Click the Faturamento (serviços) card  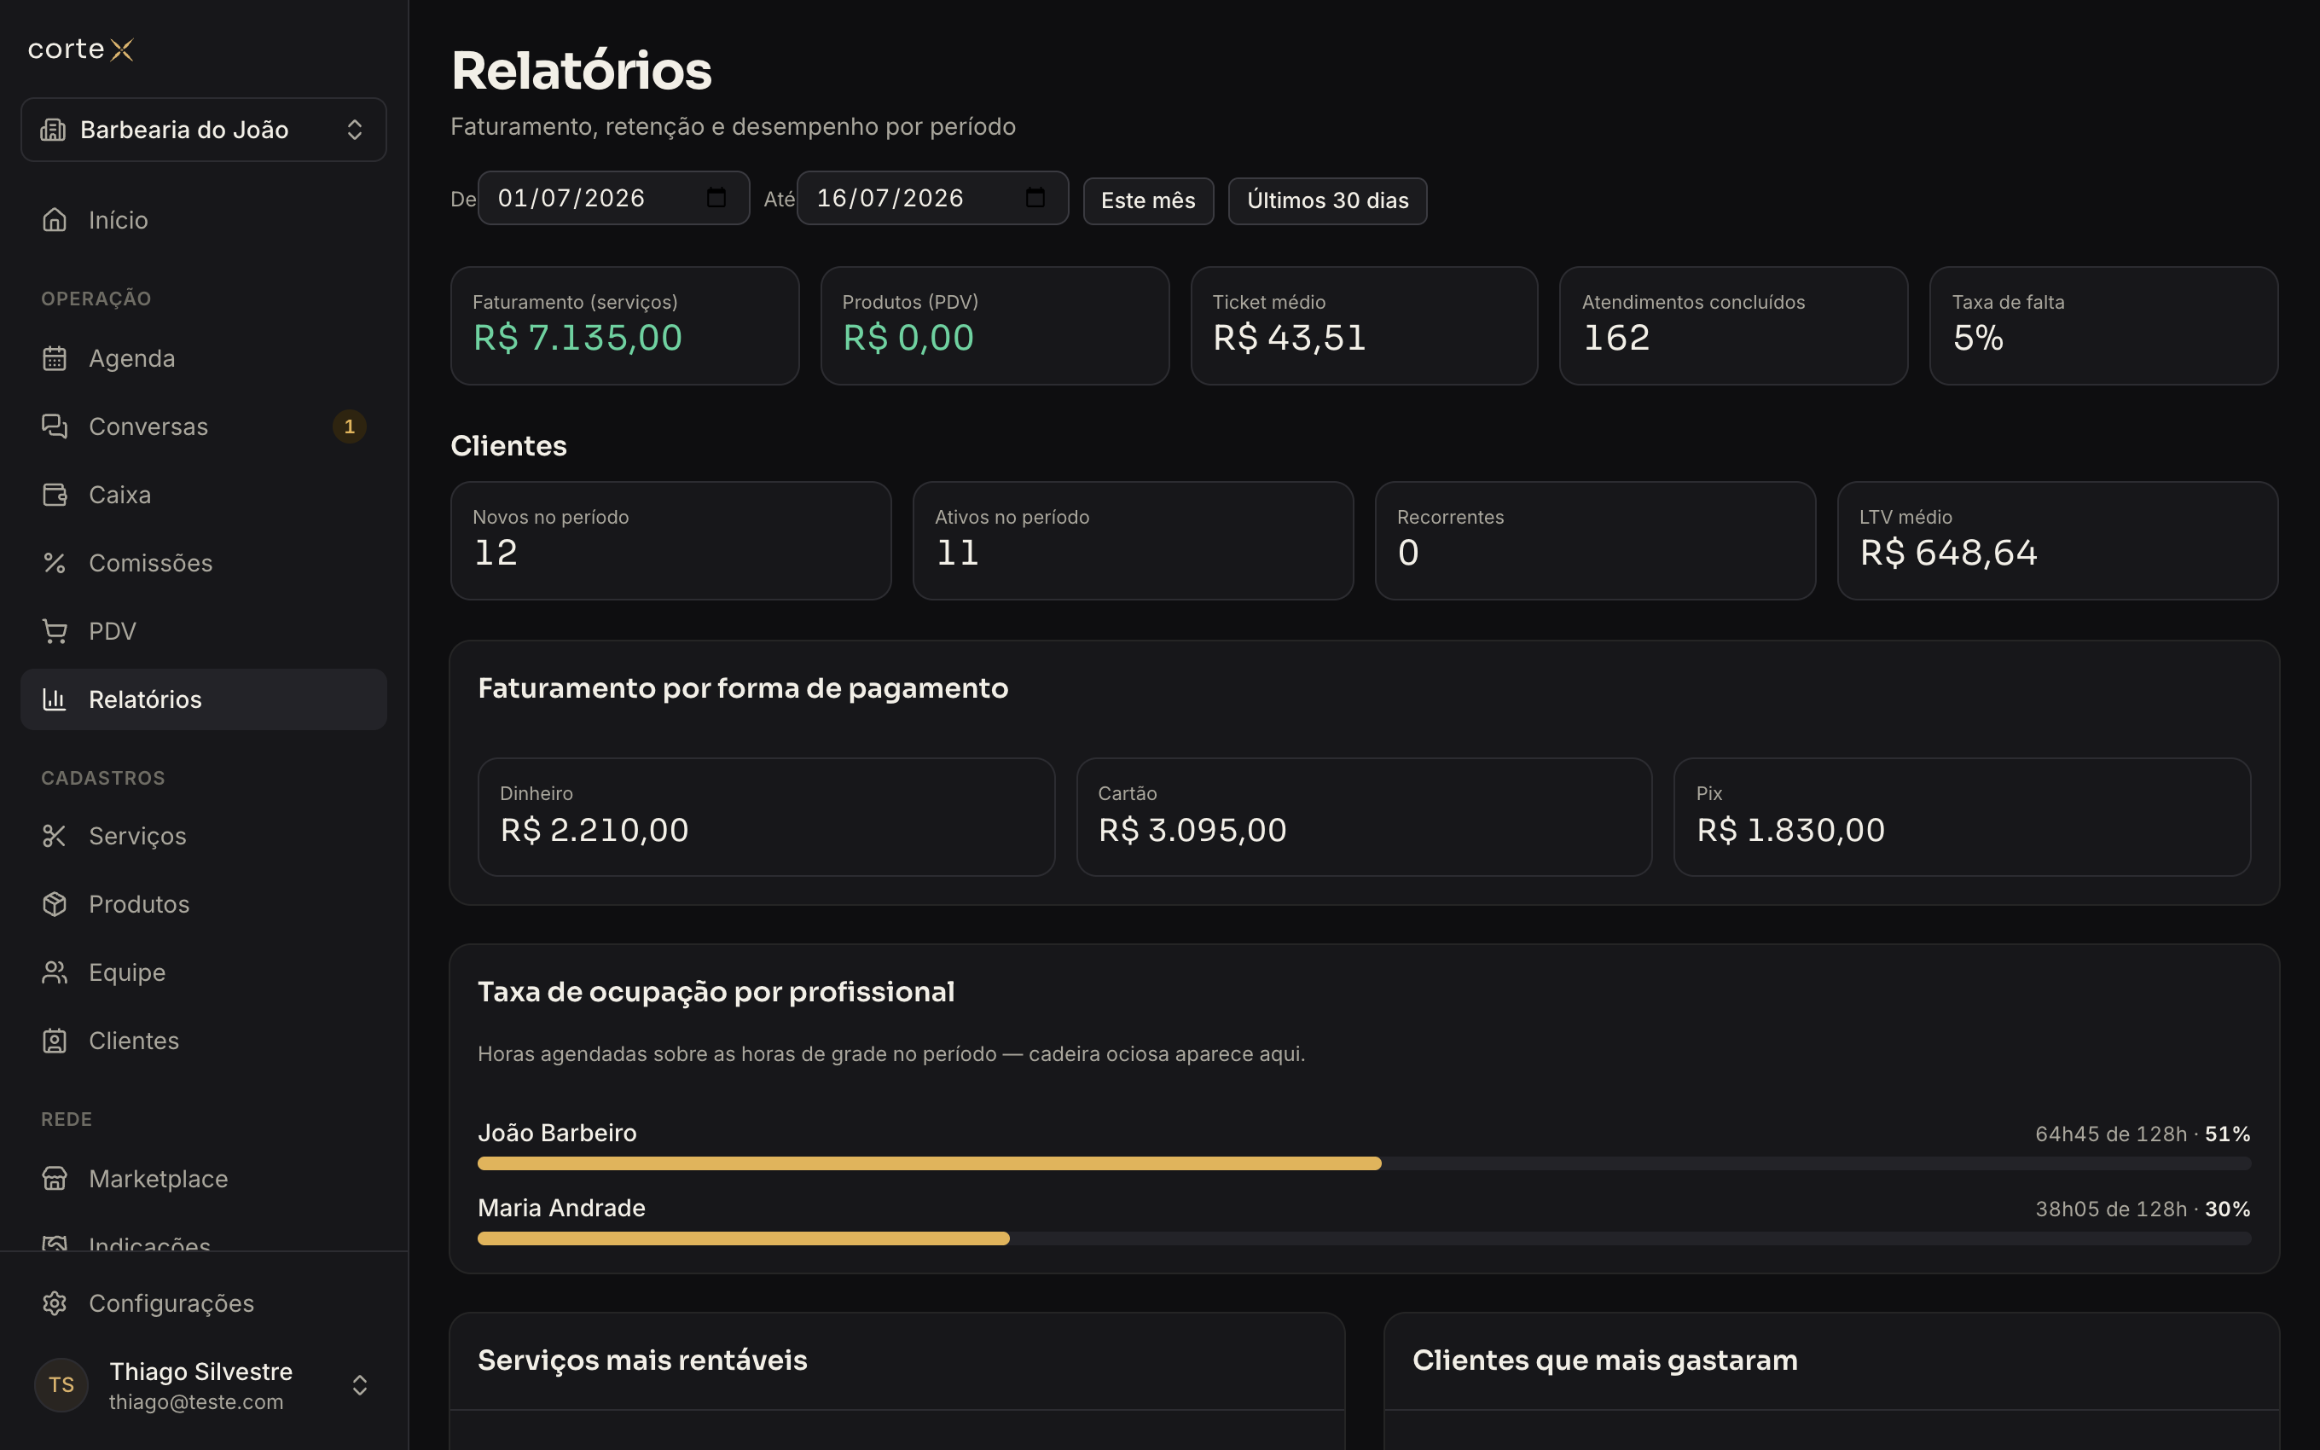(x=624, y=325)
